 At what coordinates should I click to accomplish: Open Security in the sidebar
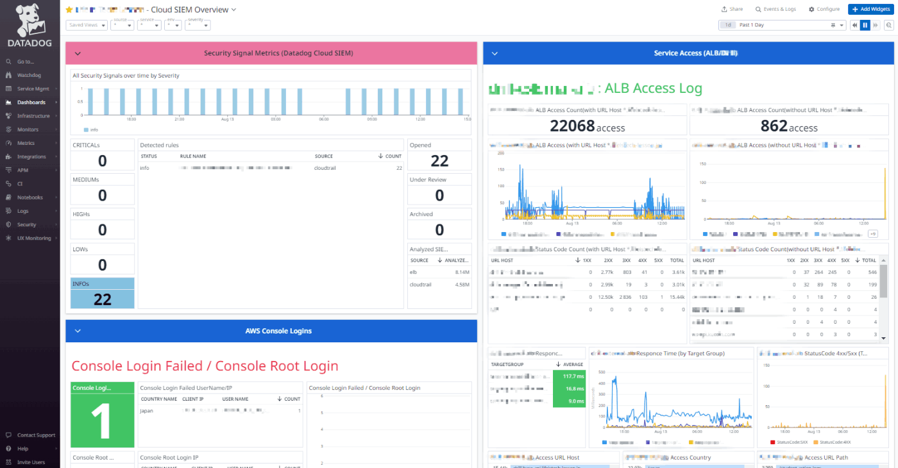click(26, 224)
